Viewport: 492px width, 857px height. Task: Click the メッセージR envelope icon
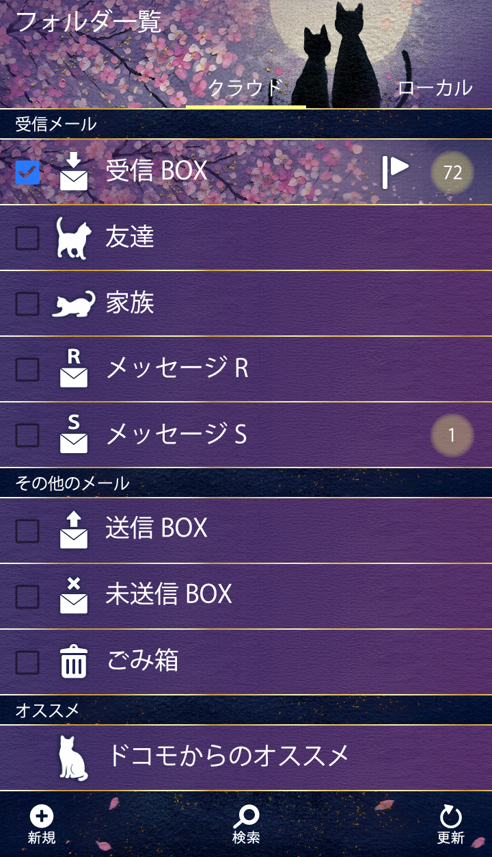74,369
